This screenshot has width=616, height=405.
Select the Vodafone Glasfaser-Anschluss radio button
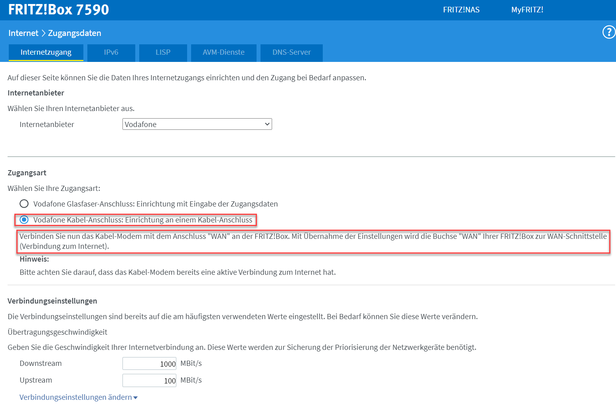[24, 204]
